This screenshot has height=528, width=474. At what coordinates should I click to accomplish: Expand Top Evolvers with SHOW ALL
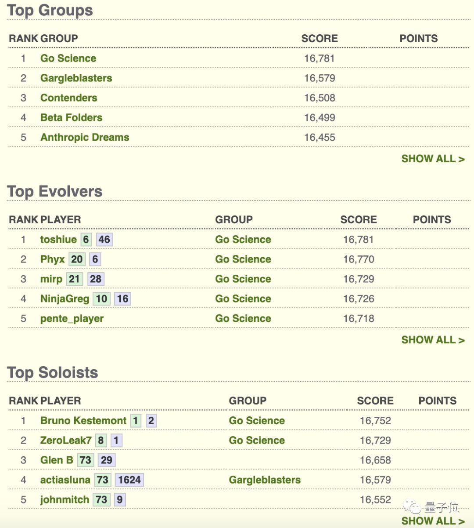pos(433,340)
